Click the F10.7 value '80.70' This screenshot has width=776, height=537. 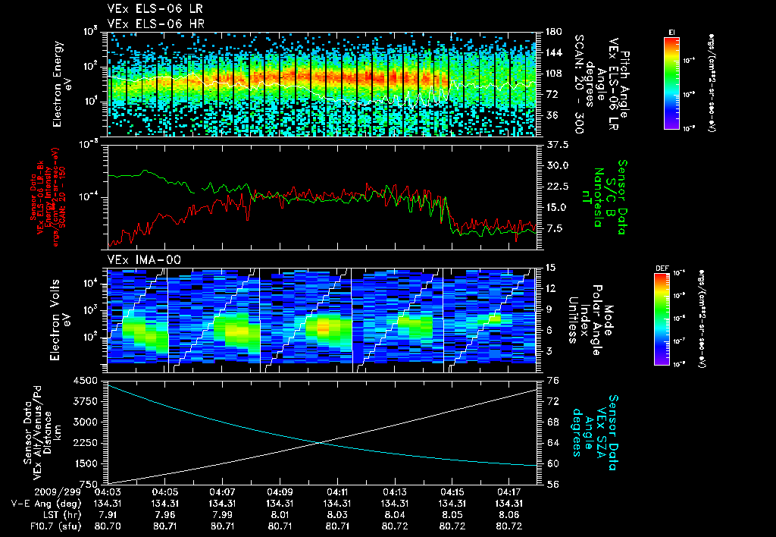108,526
